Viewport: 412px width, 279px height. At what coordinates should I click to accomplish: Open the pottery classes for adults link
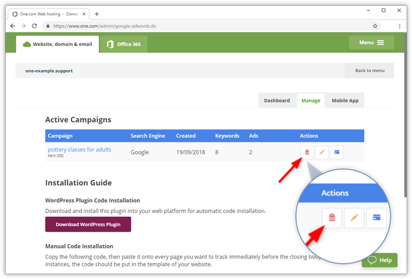pos(79,150)
